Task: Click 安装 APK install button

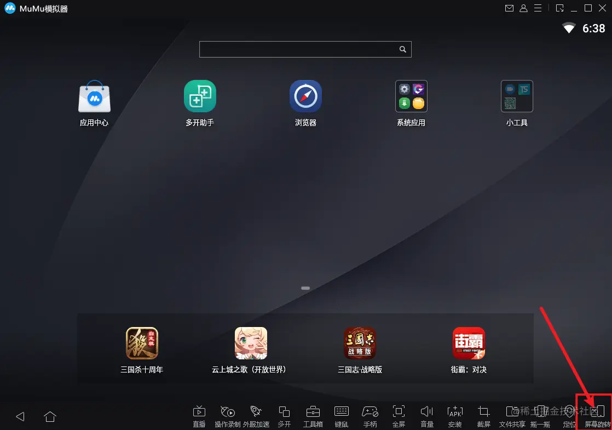Action: click(x=455, y=416)
